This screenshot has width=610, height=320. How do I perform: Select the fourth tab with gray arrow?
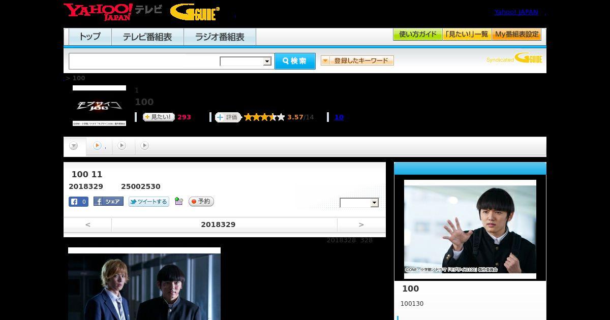(x=145, y=146)
